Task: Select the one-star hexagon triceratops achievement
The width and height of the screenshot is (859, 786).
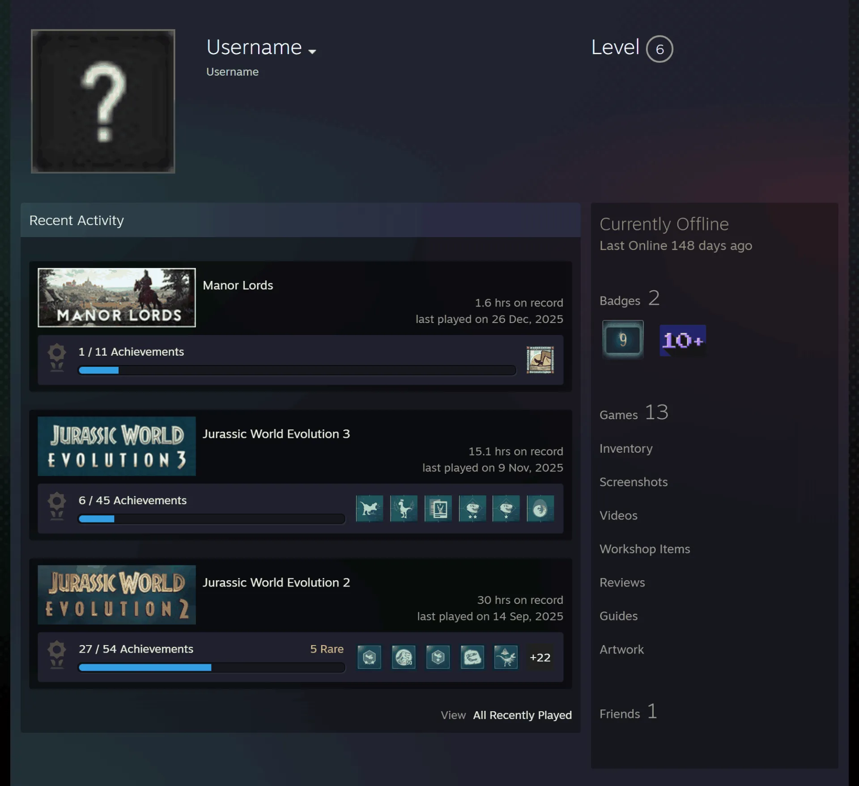Action: (x=438, y=657)
